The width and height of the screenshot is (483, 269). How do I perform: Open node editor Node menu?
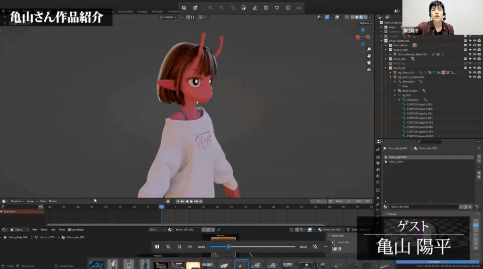pos(62,230)
